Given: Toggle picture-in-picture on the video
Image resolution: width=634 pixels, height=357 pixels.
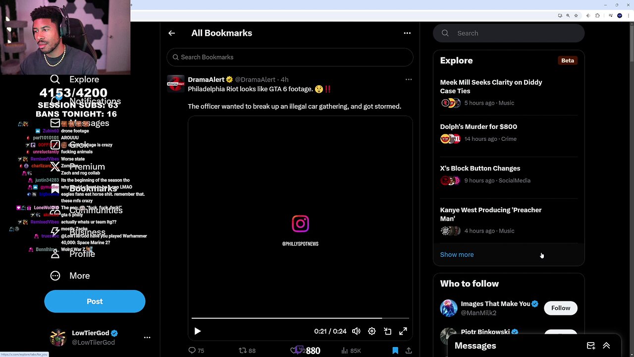Looking at the screenshot, I should (x=388, y=331).
